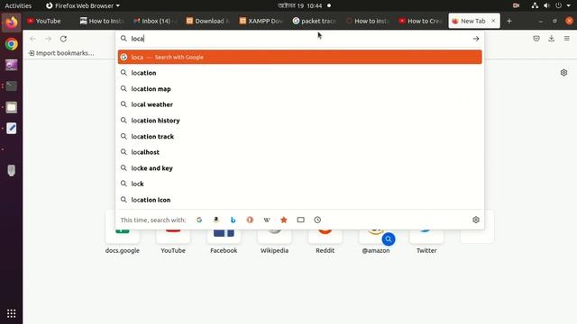Image resolution: width=577 pixels, height=324 pixels.
Task: Search this time with Google icon
Action: (199, 220)
